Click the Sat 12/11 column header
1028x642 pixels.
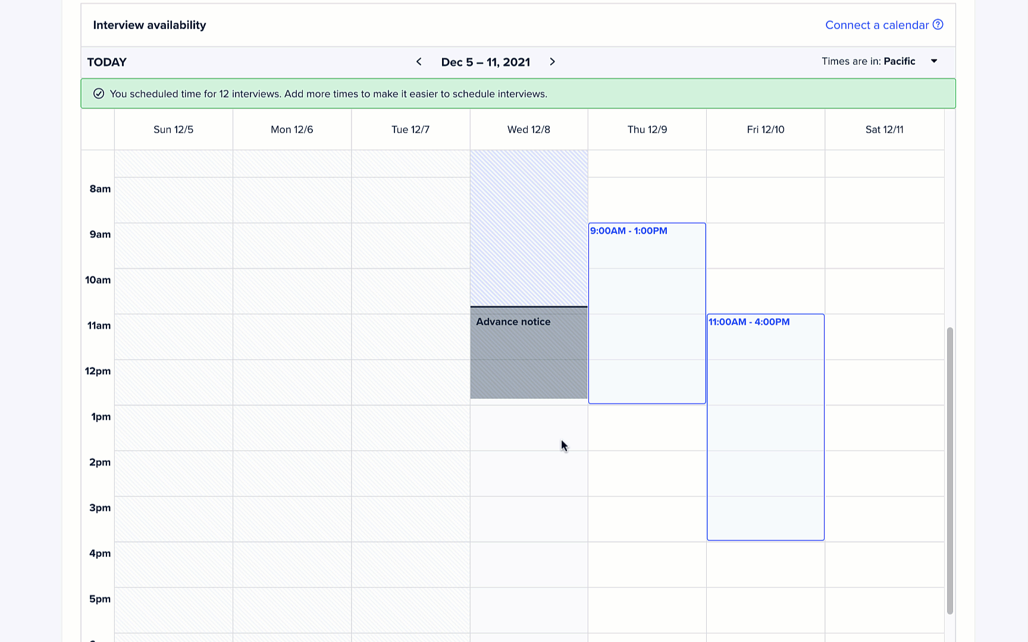click(885, 130)
